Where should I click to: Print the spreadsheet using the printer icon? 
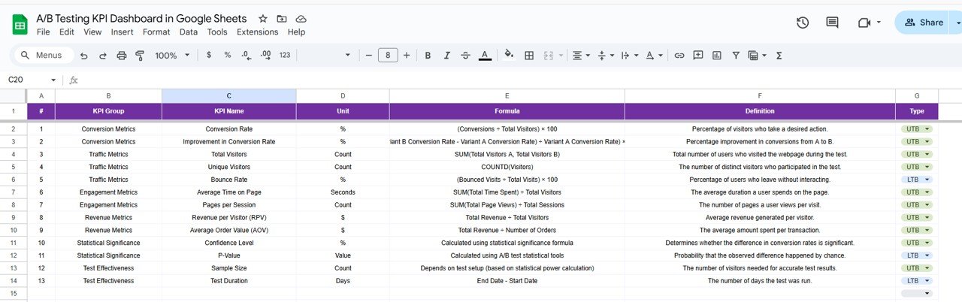(120, 56)
